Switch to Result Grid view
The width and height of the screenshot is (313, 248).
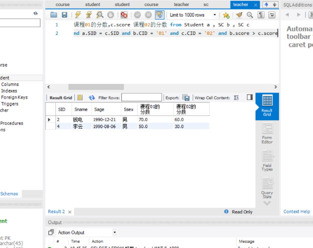(x=267, y=106)
